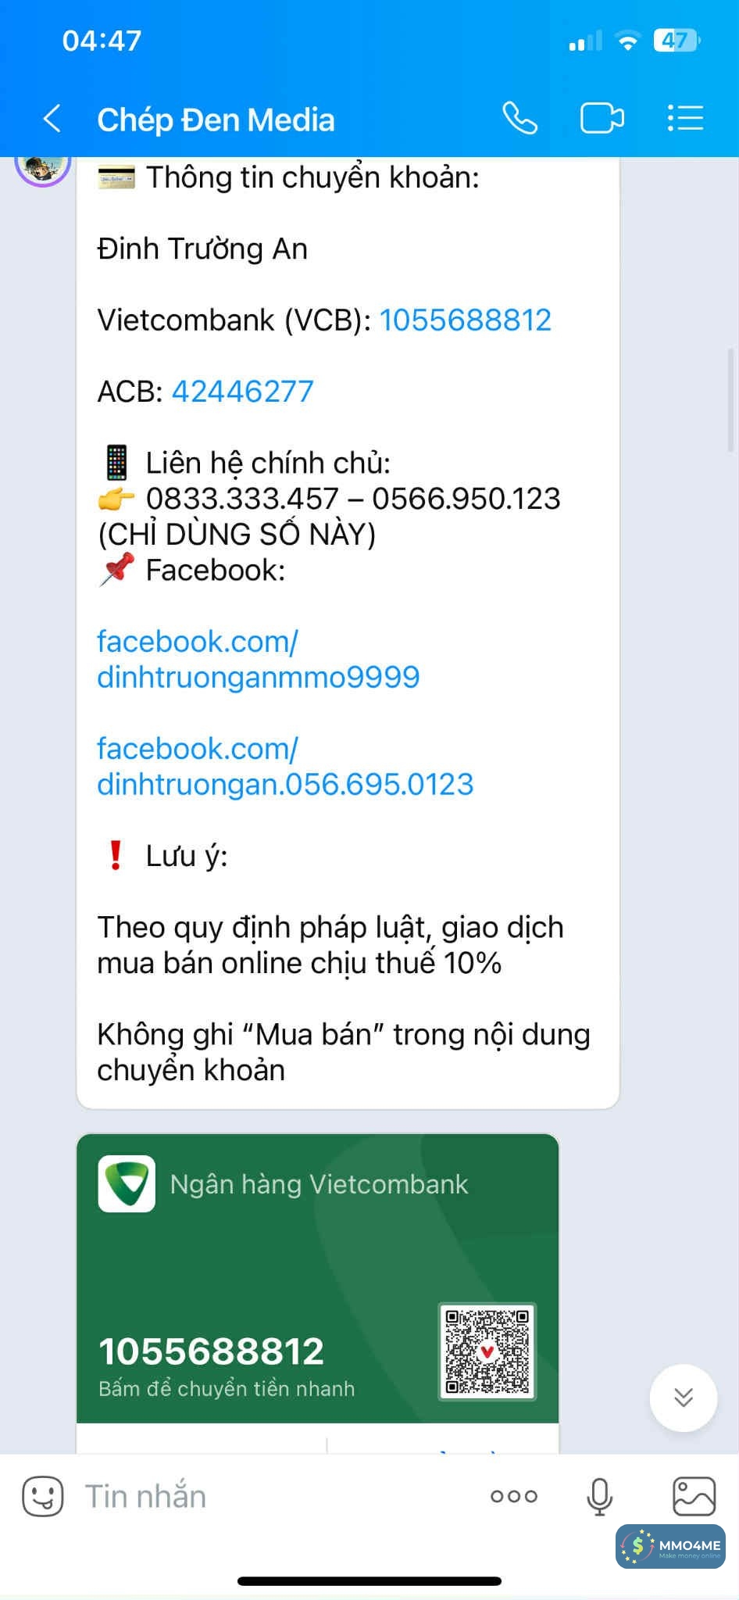
Task: Tap the Chép Đen Media chat title
Action: point(216,120)
